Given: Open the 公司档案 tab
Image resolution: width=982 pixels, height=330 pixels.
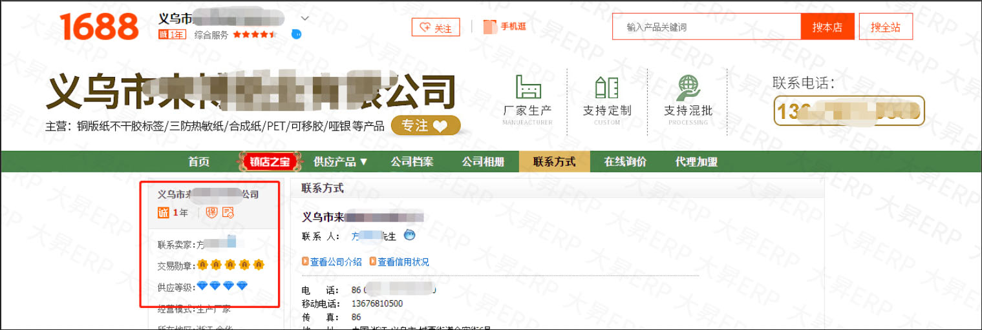Looking at the screenshot, I should [412, 161].
